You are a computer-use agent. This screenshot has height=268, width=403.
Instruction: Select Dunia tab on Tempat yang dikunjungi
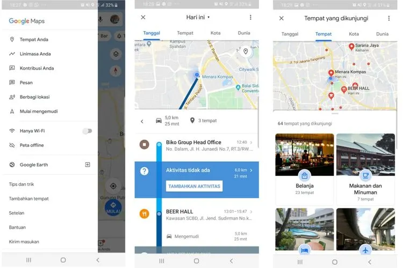click(382, 34)
